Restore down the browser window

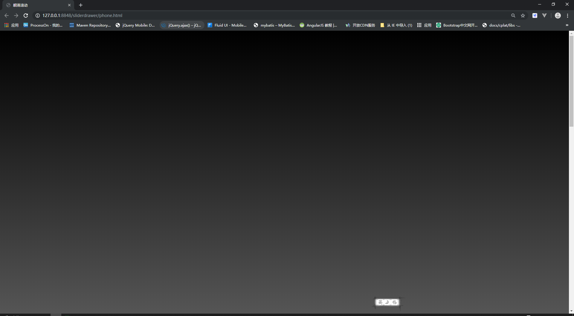pos(553,4)
